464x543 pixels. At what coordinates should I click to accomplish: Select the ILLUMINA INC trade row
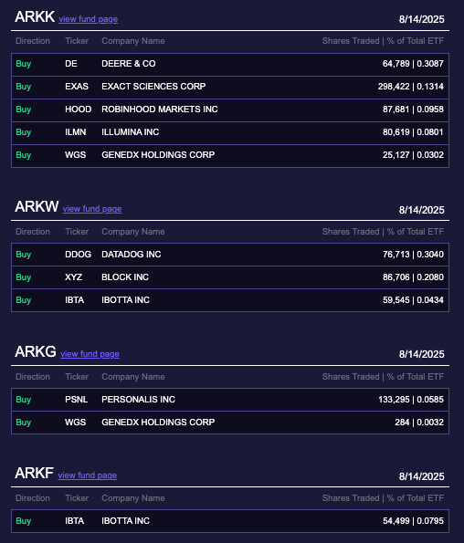tap(230, 133)
